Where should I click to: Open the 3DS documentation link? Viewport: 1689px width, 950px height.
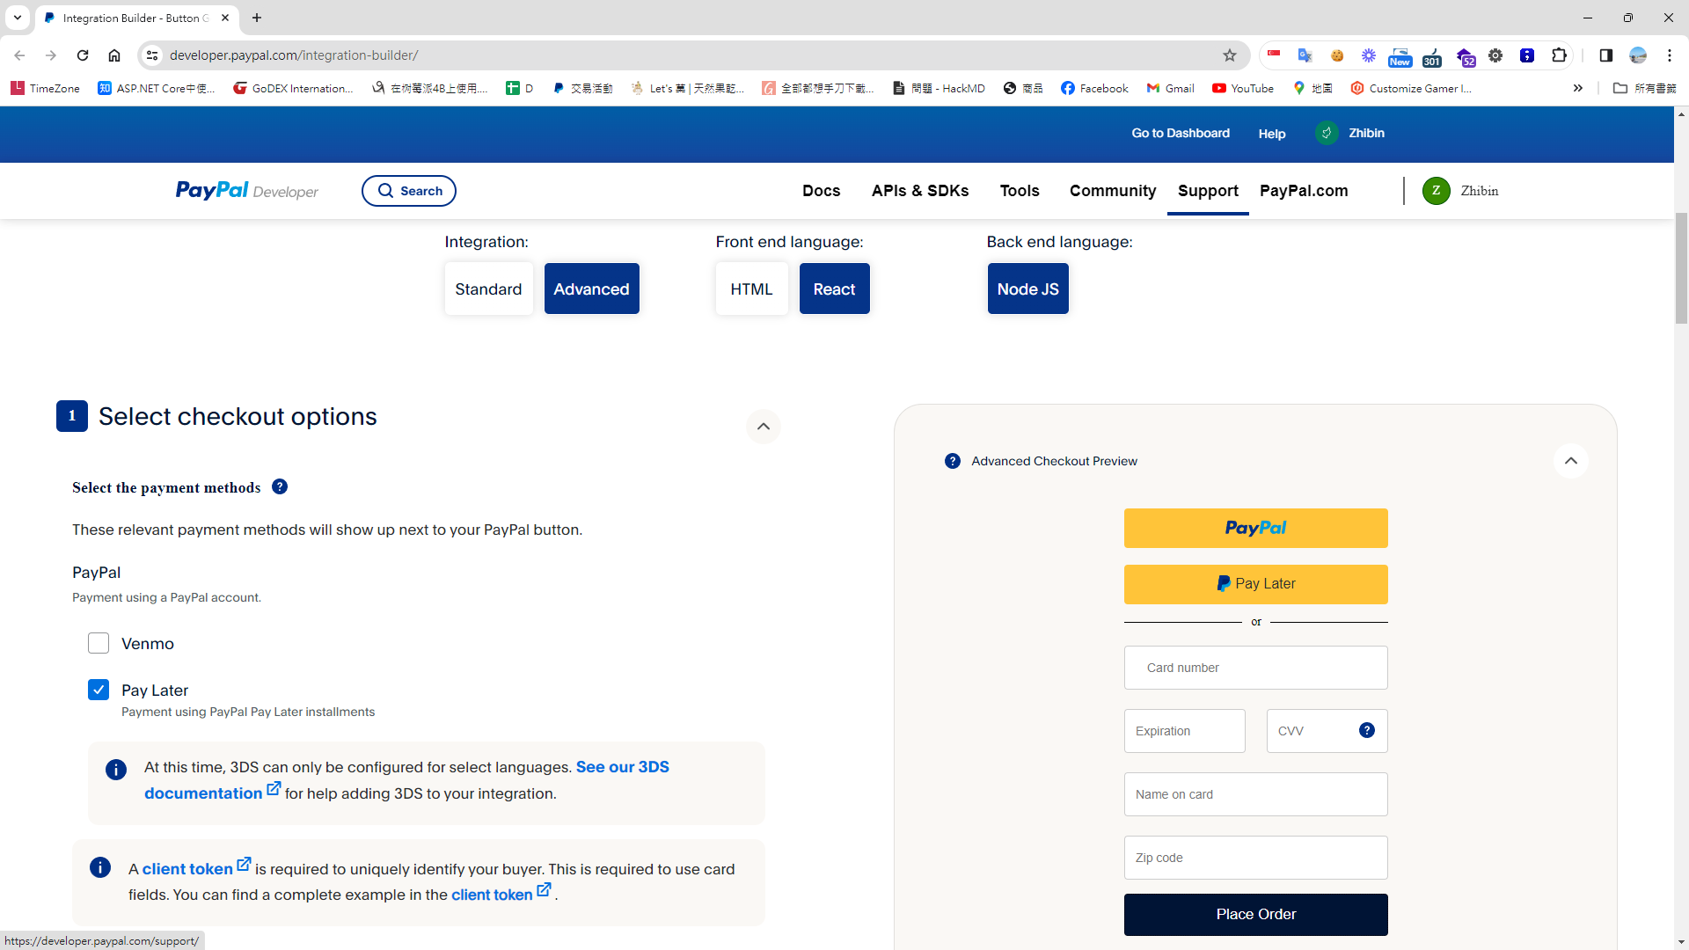(621, 767)
